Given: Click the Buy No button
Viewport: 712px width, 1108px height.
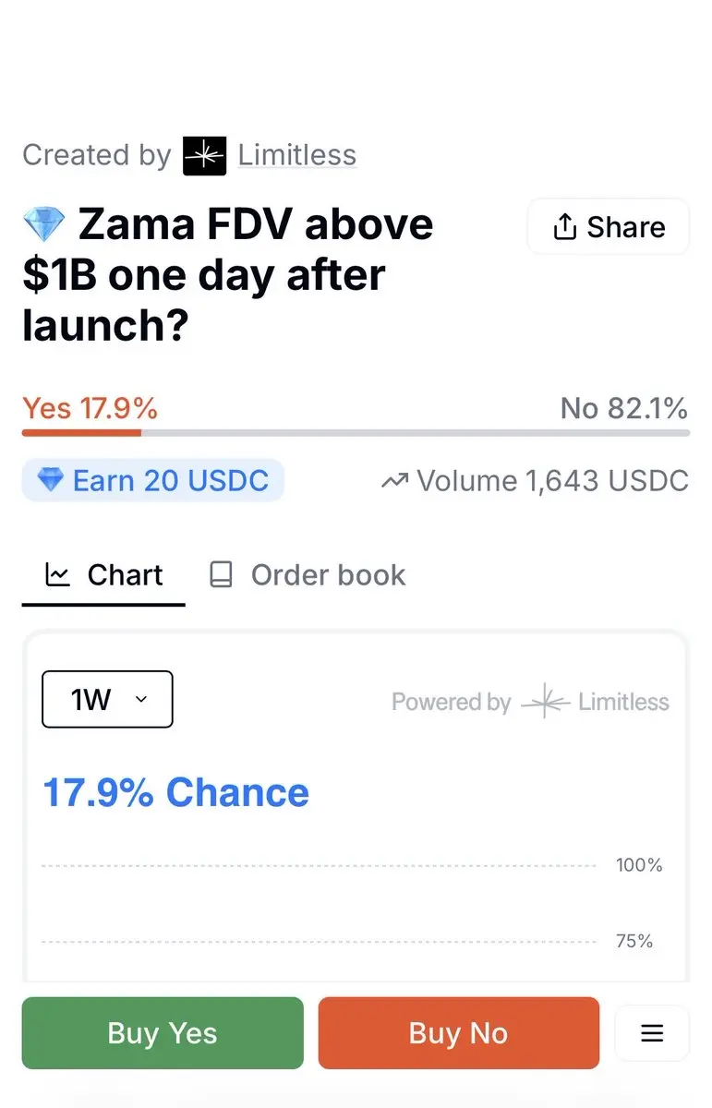Looking at the screenshot, I should [459, 1032].
